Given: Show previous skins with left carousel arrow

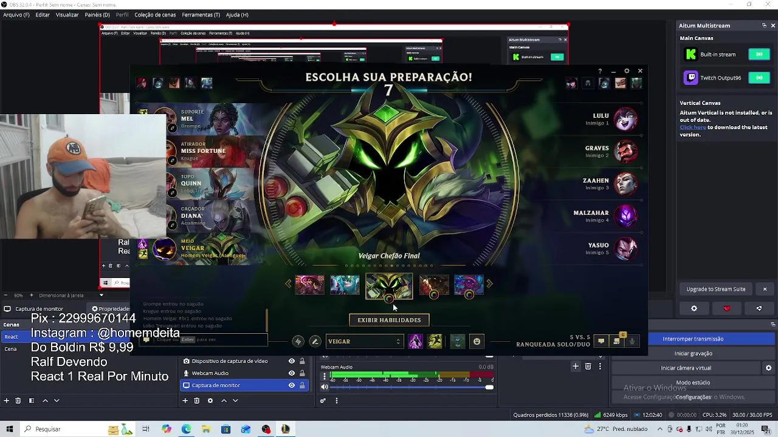Looking at the screenshot, I should [x=288, y=283].
